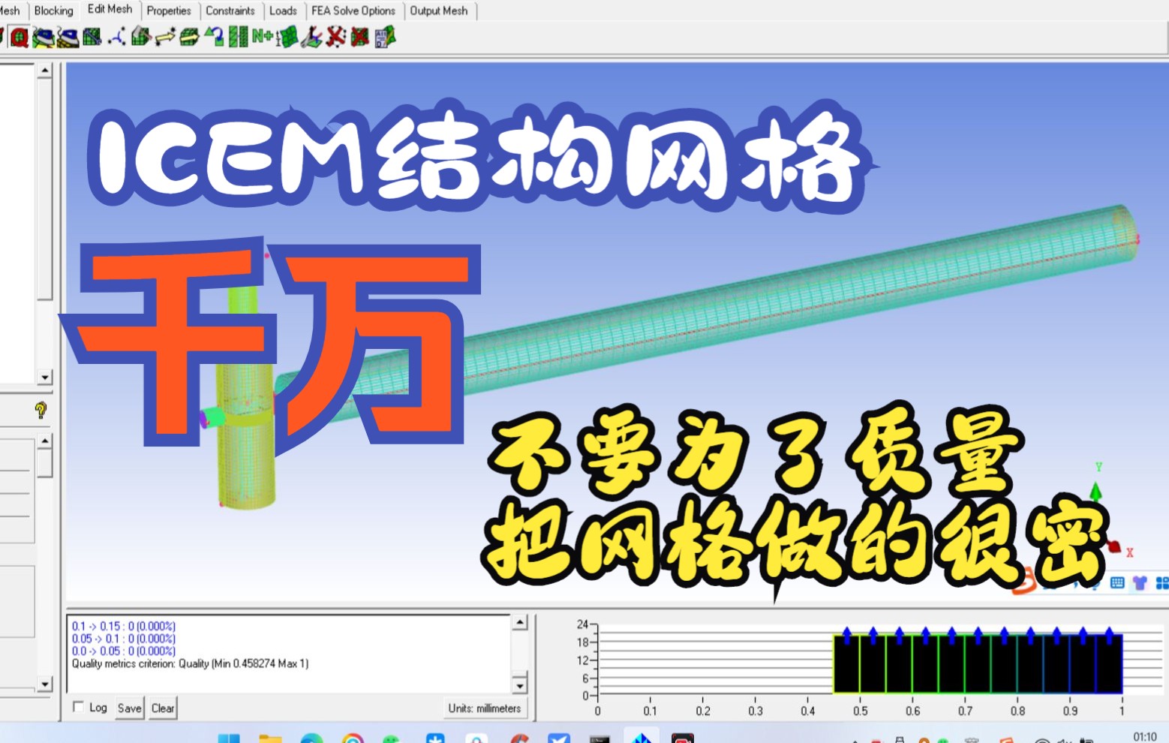The image size is (1169, 743).
Task: Switch to the Blocking tab
Action: (x=54, y=11)
